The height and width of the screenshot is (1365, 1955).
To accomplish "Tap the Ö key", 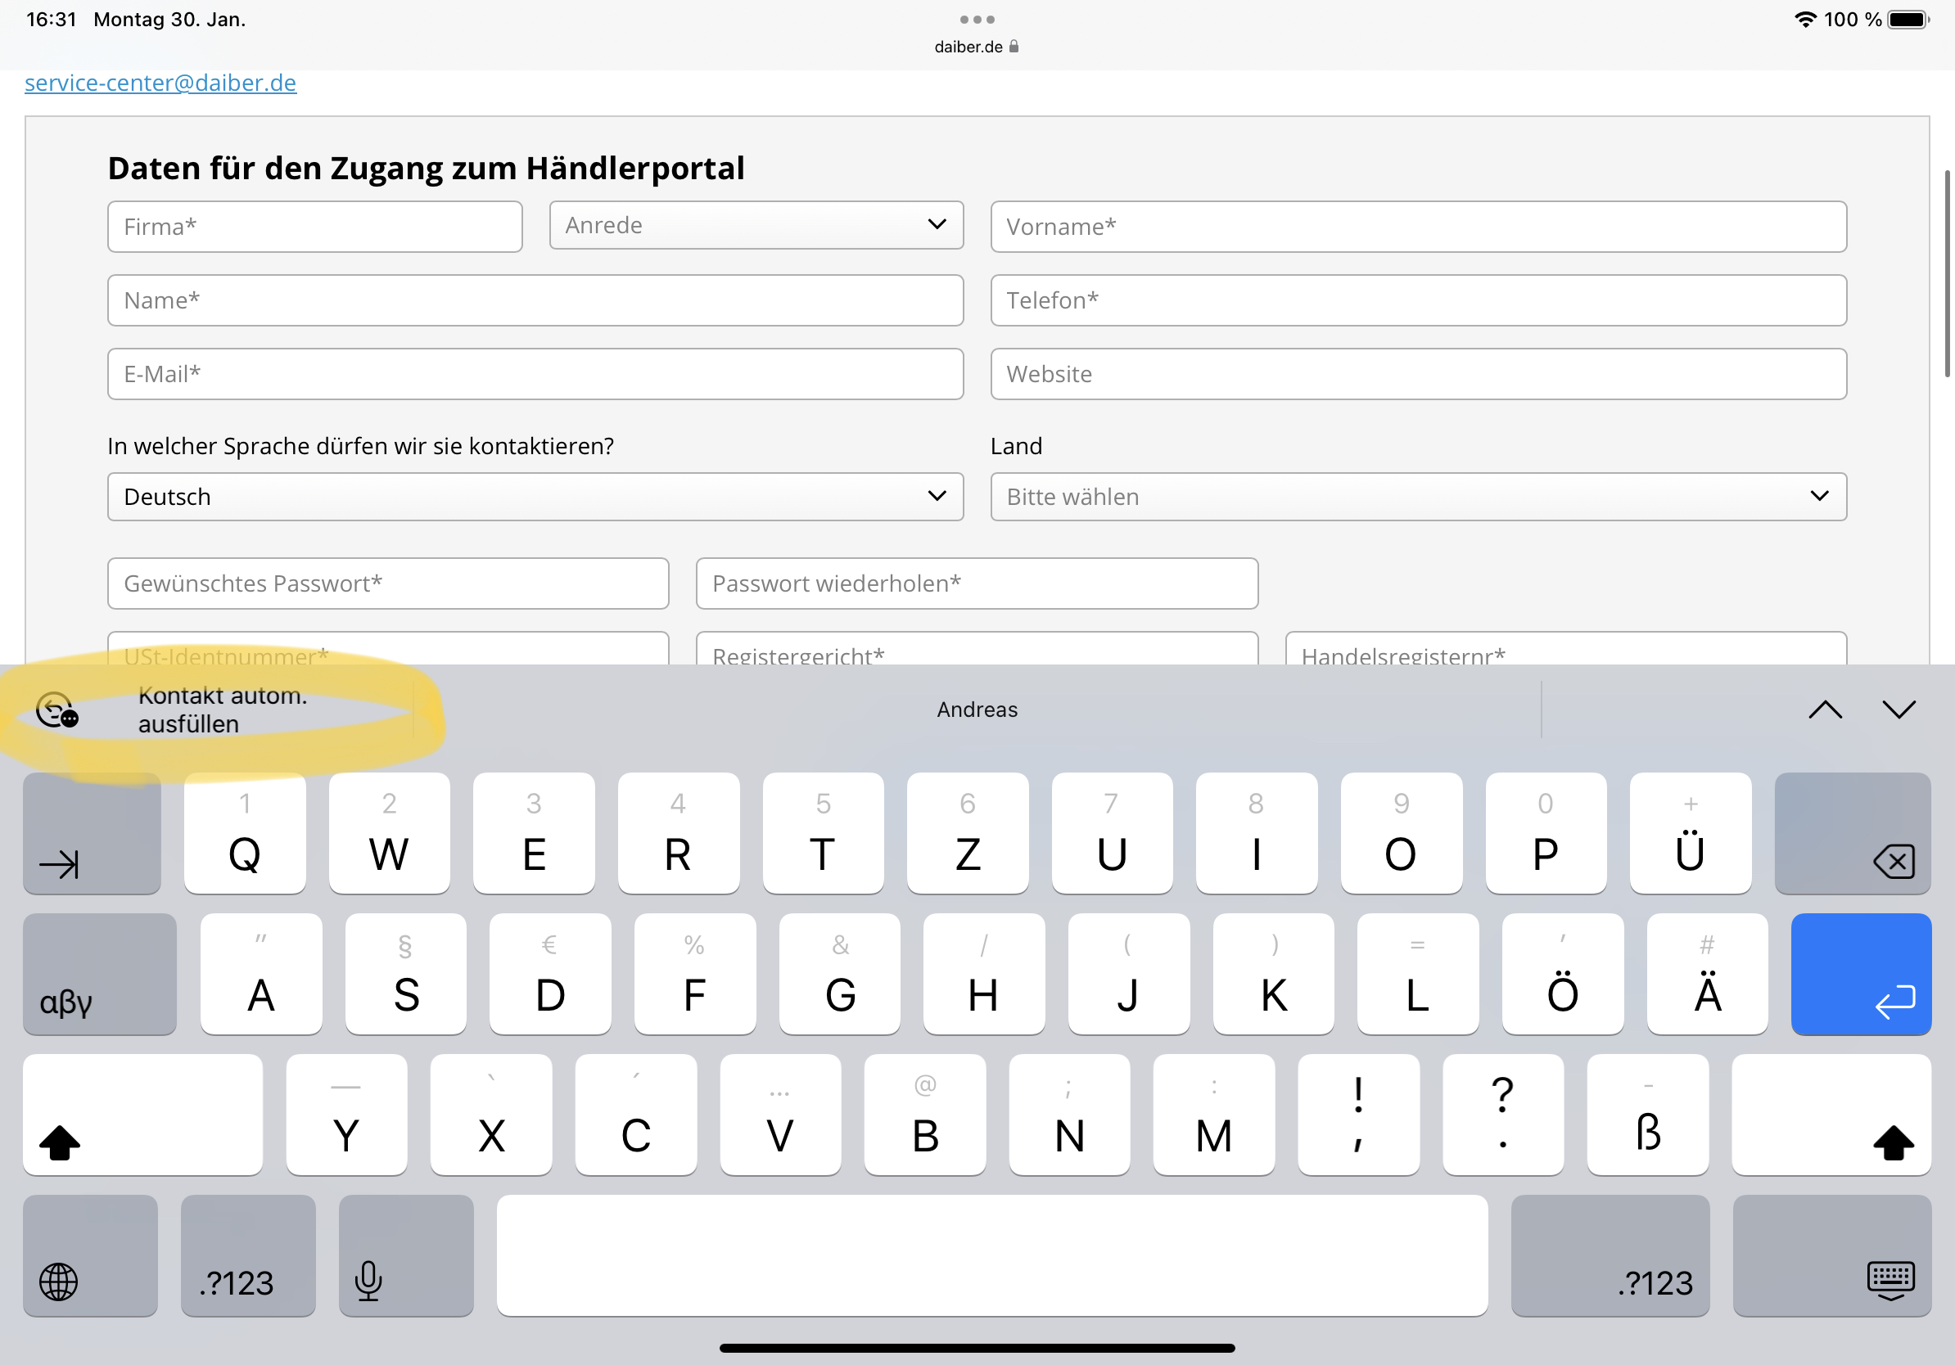I will pyautogui.click(x=1563, y=974).
